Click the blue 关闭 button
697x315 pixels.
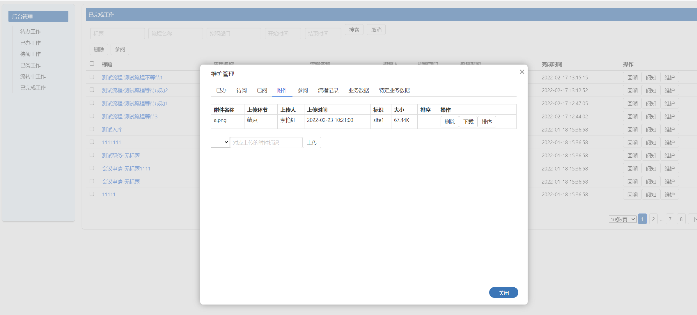tap(503, 293)
